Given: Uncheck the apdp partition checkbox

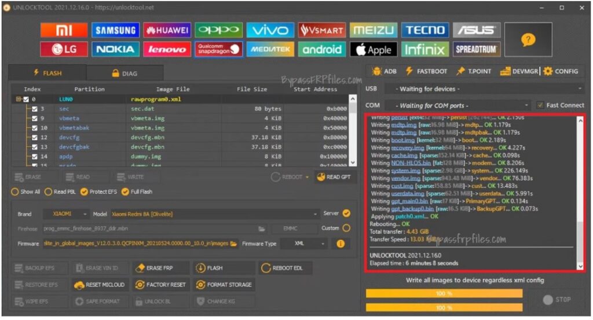Looking at the screenshot, I should tap(35, 156).
